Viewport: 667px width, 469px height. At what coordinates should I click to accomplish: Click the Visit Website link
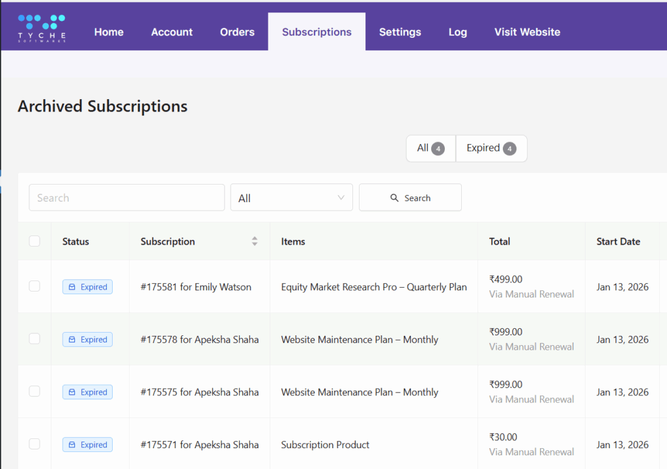[x=527, y=32]
